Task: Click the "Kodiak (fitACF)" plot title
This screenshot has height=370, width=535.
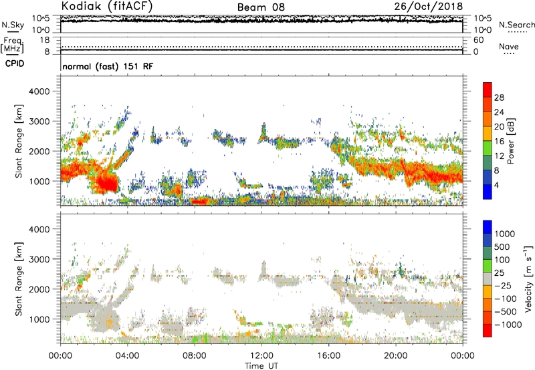Action: pyautogui.click(x=107, y=6)
